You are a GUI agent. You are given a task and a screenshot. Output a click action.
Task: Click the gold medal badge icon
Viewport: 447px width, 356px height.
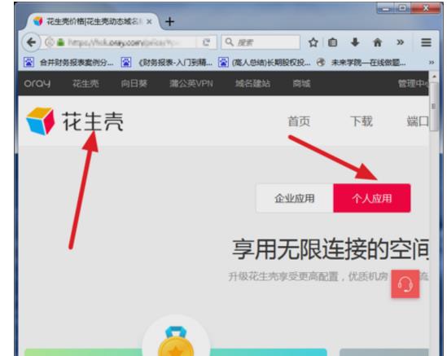(x=176, y=341)
